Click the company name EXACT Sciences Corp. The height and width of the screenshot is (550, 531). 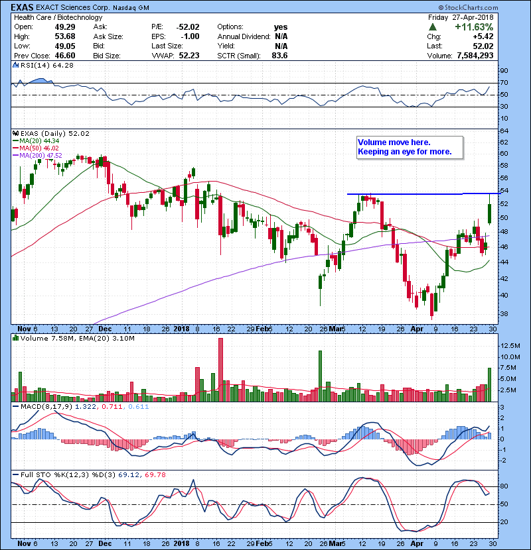click(x=73, y=8)
